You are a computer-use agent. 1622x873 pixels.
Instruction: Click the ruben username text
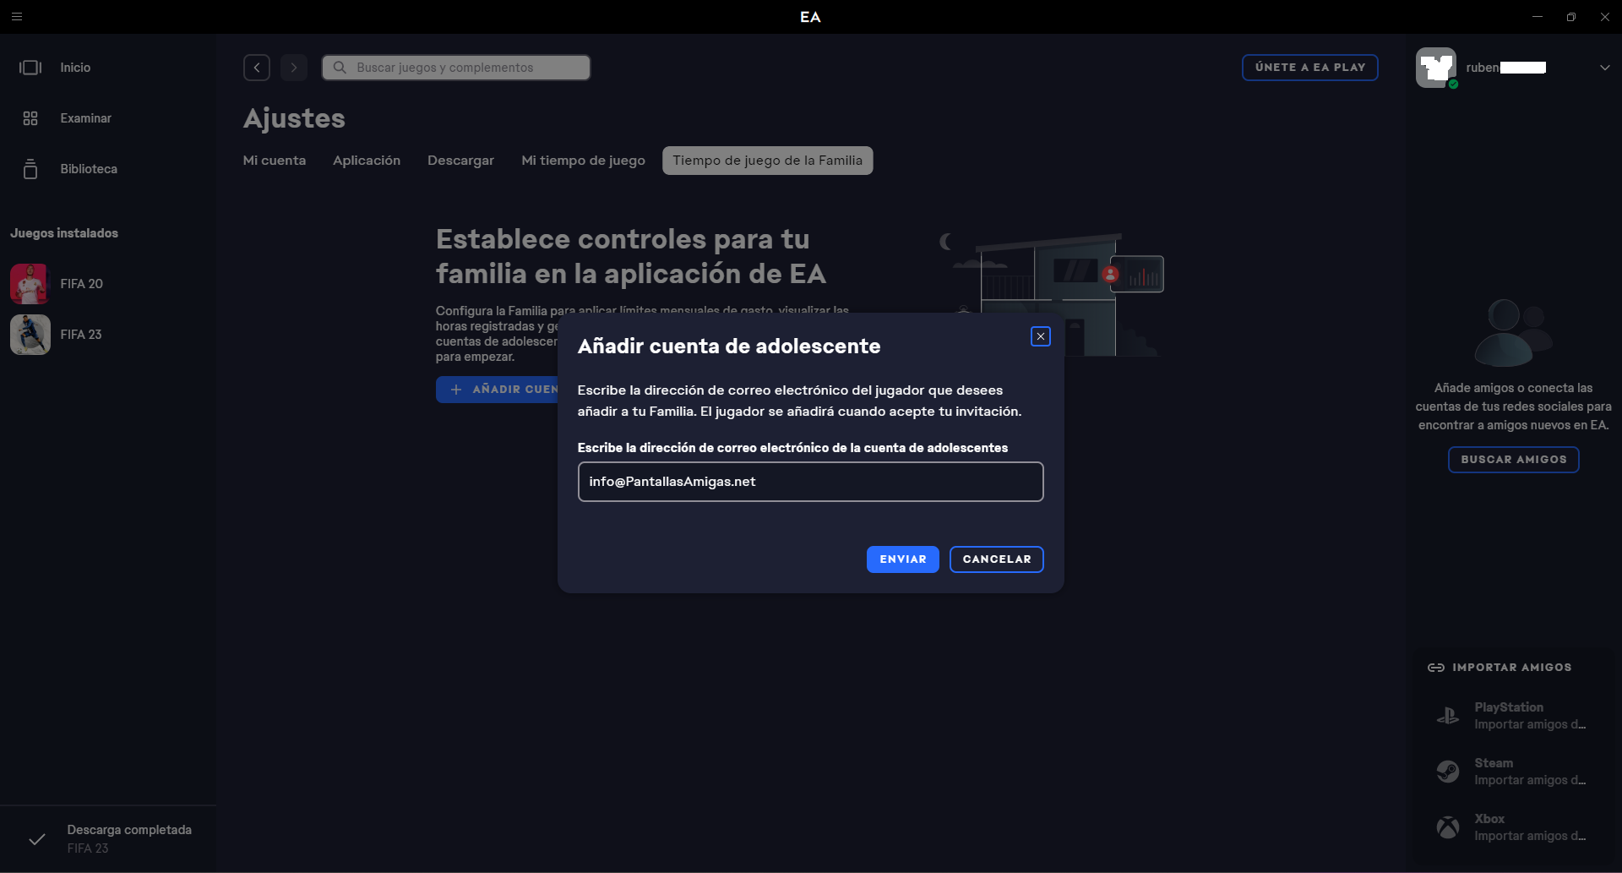tap(1483, 68)
